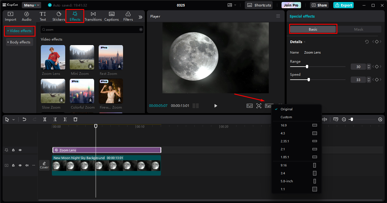Lock the video track
This screenshot has width=387, height=203.
[13, 165]
